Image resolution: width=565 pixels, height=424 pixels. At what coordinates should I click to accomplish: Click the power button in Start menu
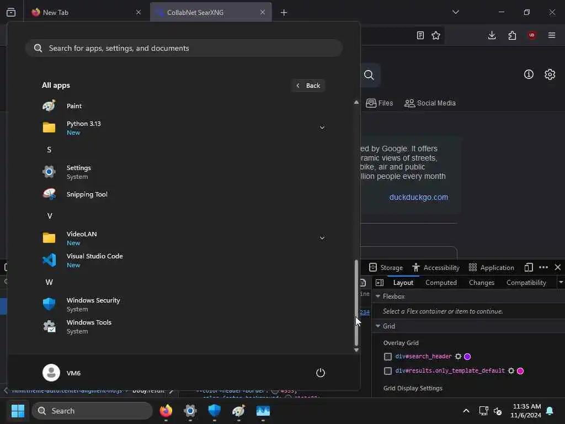(x=321, y=373)
